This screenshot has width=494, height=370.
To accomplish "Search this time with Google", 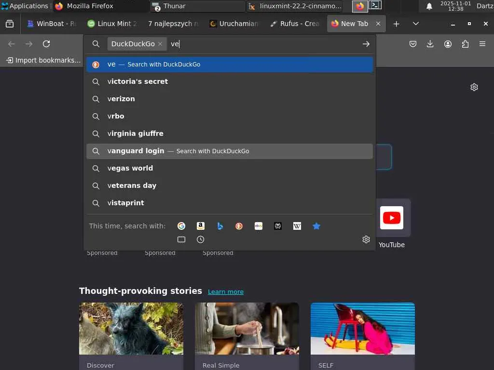I will pyautogui.click(x=181, y=226).
